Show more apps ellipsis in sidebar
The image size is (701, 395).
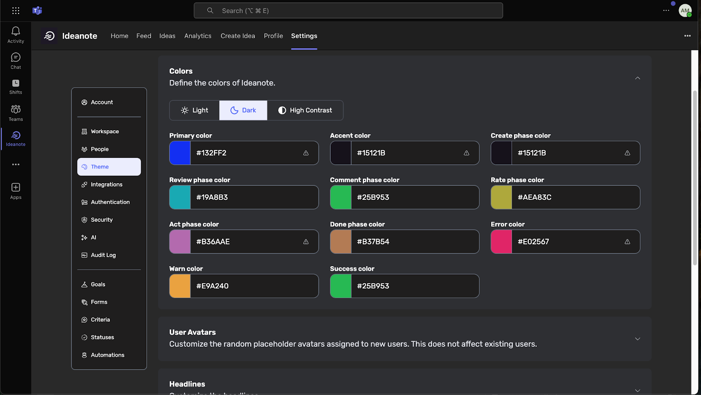[x=16, y=164]
